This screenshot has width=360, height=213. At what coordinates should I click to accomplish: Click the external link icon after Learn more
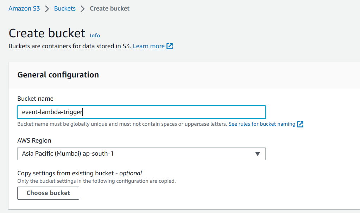pos(170,46)
